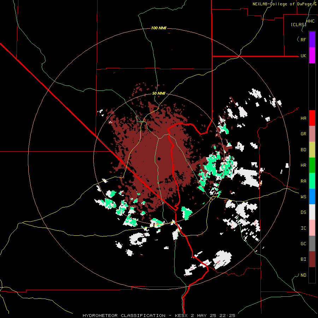Image resolution: width=318 pixels, height=318 pixels.
Task: Click the [CLAS] units label
Action: [299, 24]
